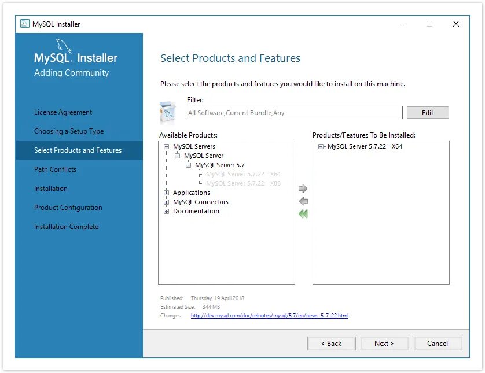
Task: Expand MySQL Server 5.7.22 - X64 to be installed
Action: [x=321, y=146]
